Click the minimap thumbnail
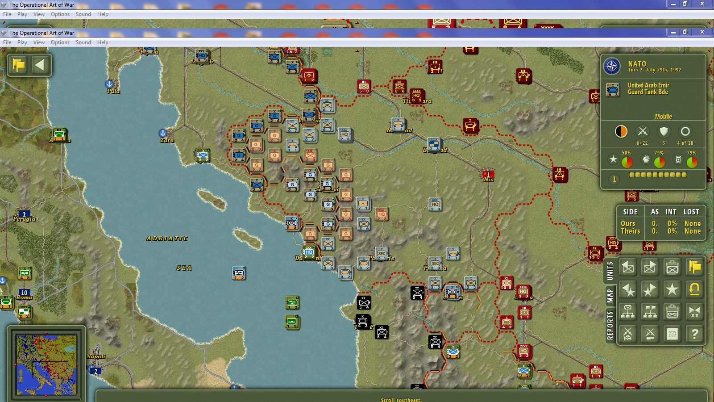The image size is (714, 402). (x=46, y=365)
